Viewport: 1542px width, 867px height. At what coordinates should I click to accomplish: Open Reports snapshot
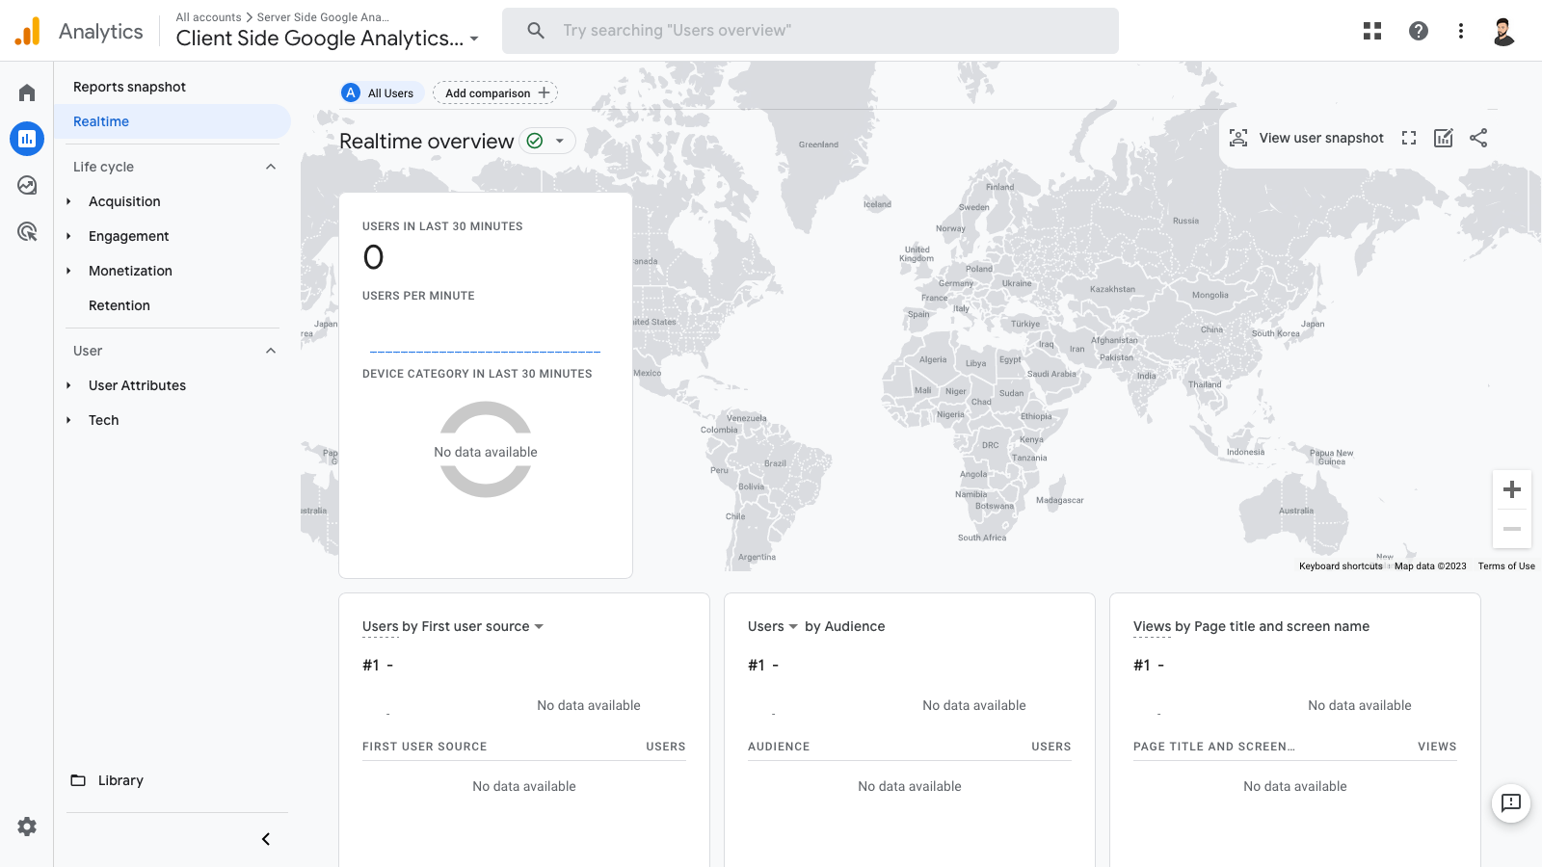pyautogui.click(x=130, y=87)
